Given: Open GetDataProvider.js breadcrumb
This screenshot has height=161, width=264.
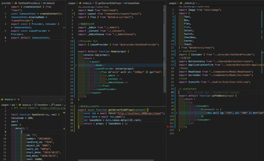Looking at the screenshot, I should (x=29, y=3).
